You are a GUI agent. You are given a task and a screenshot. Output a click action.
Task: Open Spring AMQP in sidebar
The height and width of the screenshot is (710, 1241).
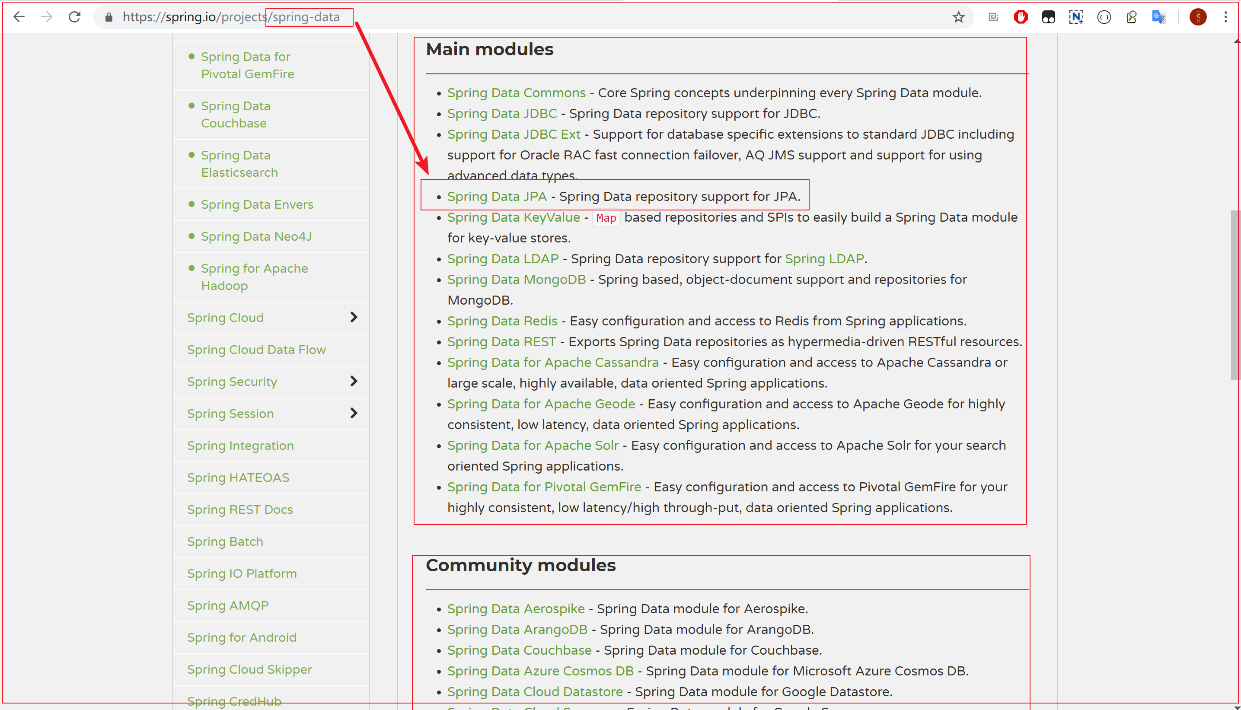click(228, 606)
